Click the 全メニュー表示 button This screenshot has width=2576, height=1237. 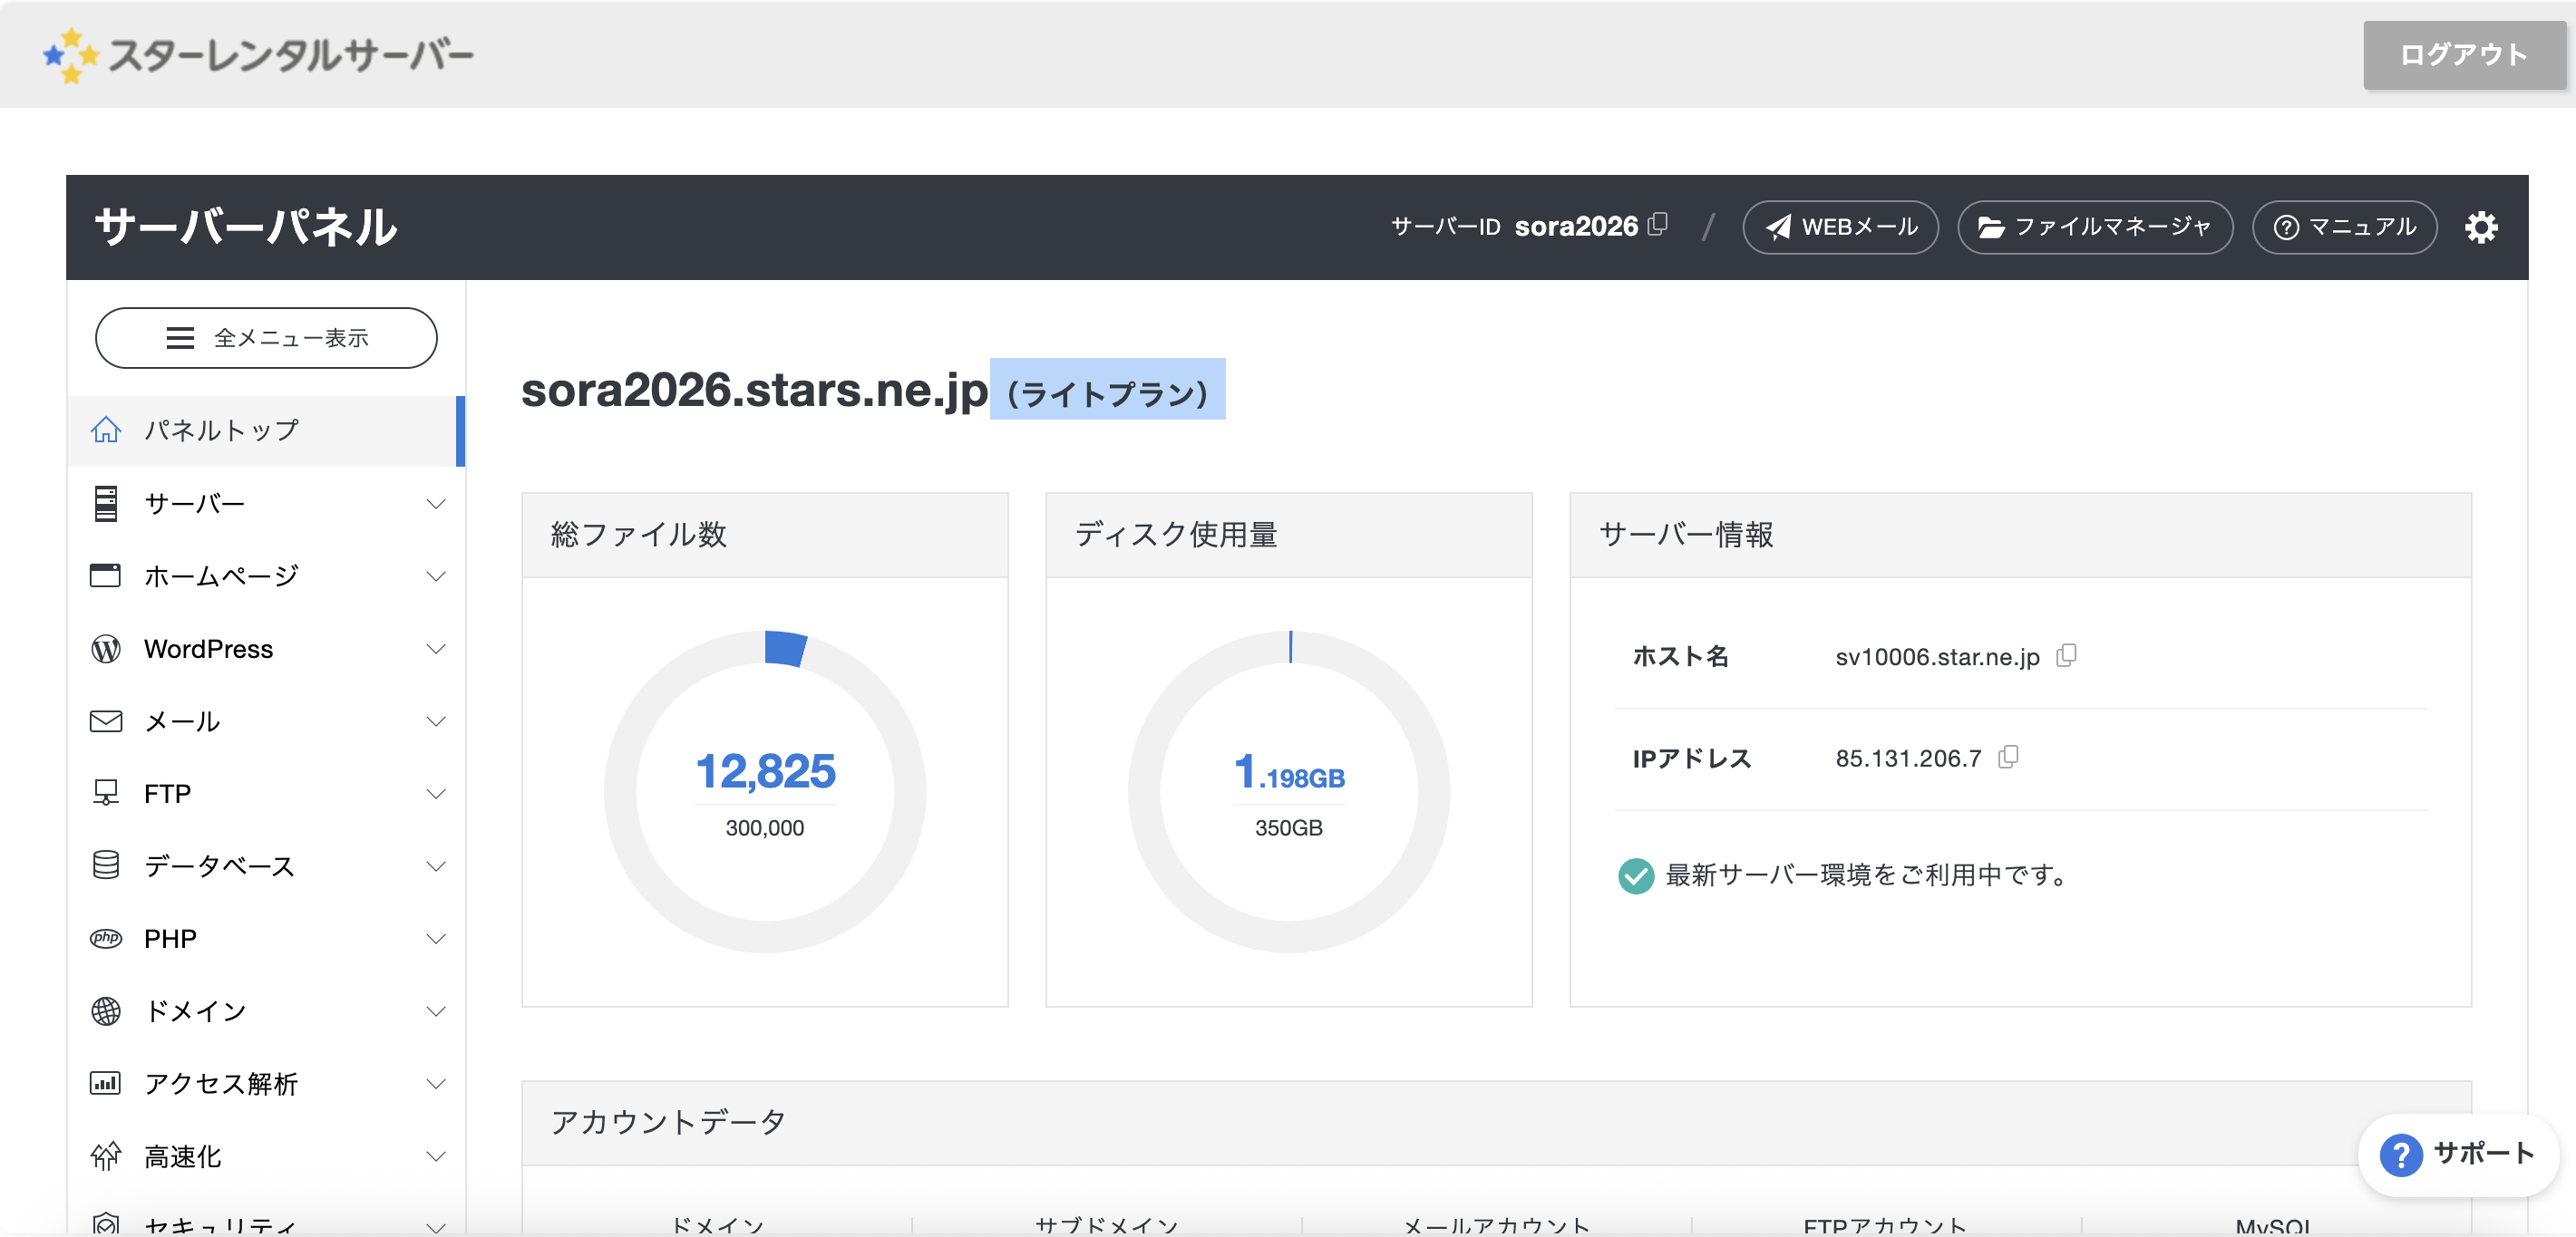point(266,338)
